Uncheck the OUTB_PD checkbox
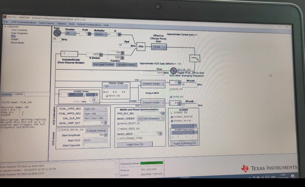 point(171,97)
